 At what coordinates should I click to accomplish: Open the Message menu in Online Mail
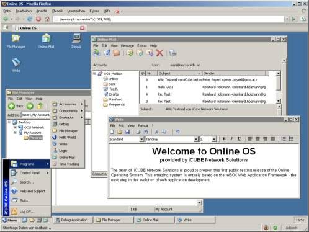(127, 45)
